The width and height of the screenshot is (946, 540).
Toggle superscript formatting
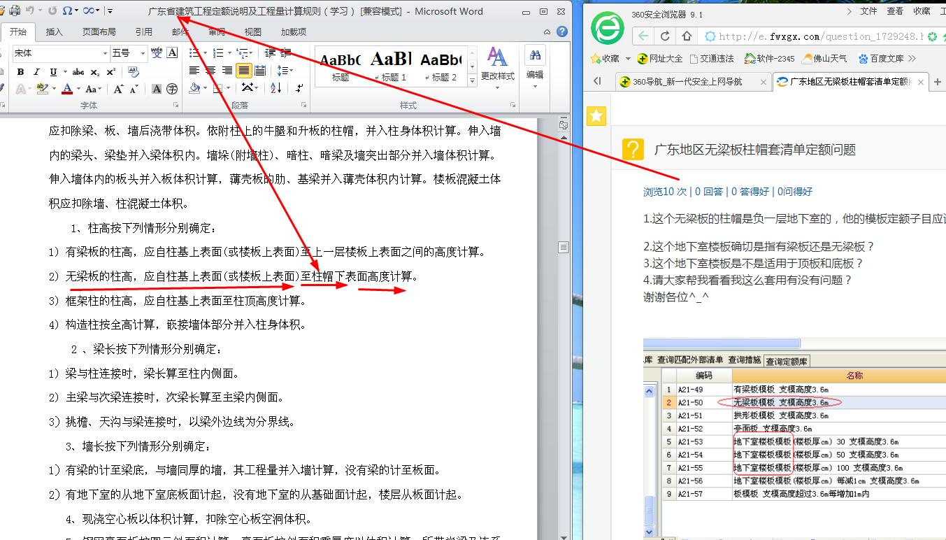pyautogui.click(x=110, y=72)
